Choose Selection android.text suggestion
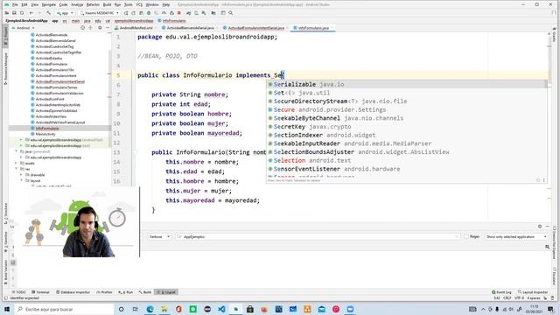Screen dimensions: 560x315 coord(406,160)
